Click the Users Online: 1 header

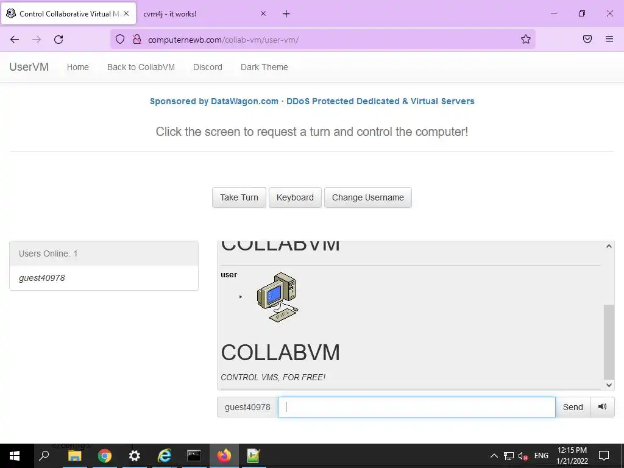pyautogui.click(x=104, y=253)
